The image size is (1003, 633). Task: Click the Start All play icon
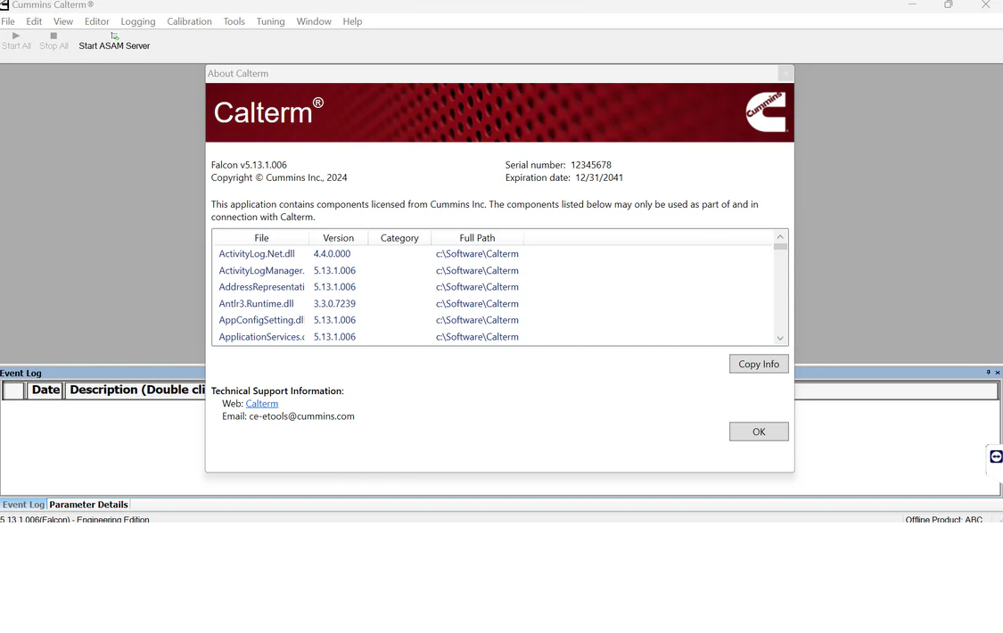point(16,36)
